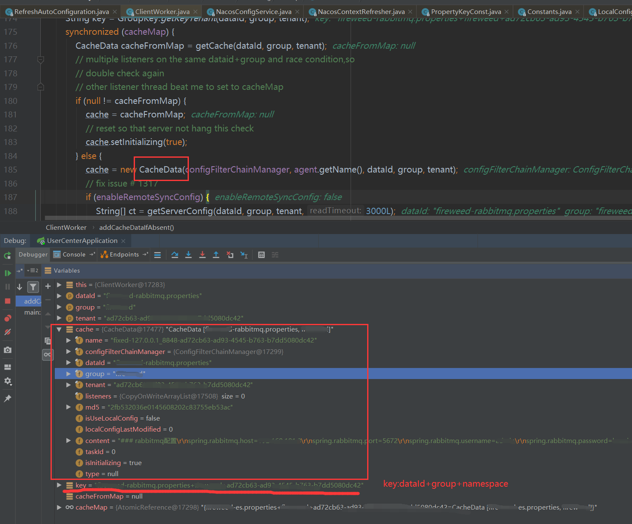Click the Step Into debugger icon
The width and height of the screenshot is (632, 524).
(188, 255)
